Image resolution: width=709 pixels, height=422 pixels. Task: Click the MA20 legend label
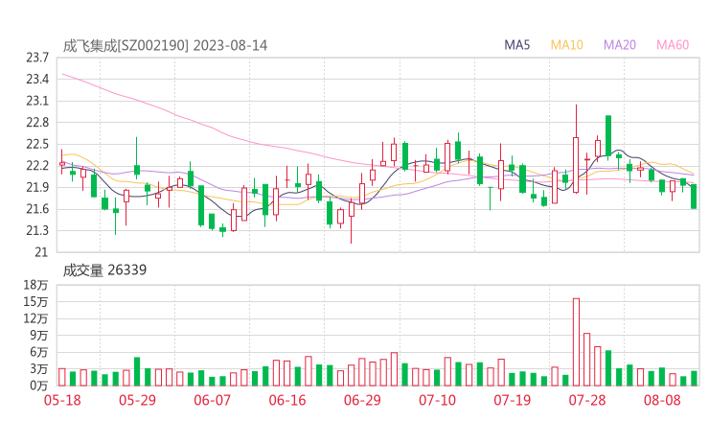pos(620,45)
